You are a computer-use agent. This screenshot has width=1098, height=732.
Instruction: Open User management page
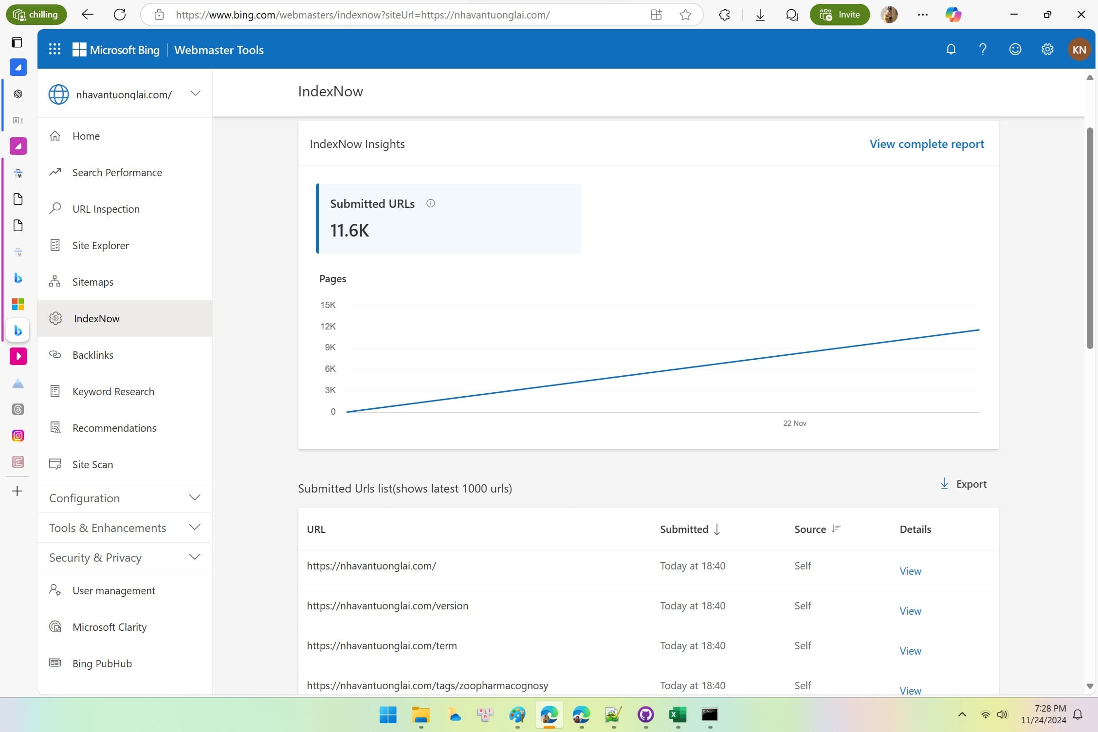point(125,590)
